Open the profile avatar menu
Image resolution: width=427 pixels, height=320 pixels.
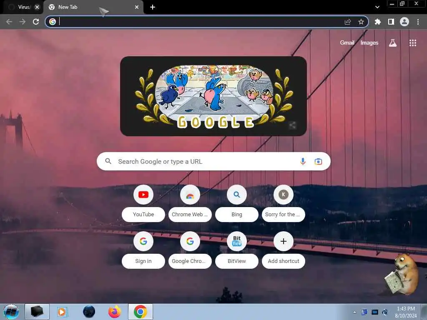coord(404,22)
